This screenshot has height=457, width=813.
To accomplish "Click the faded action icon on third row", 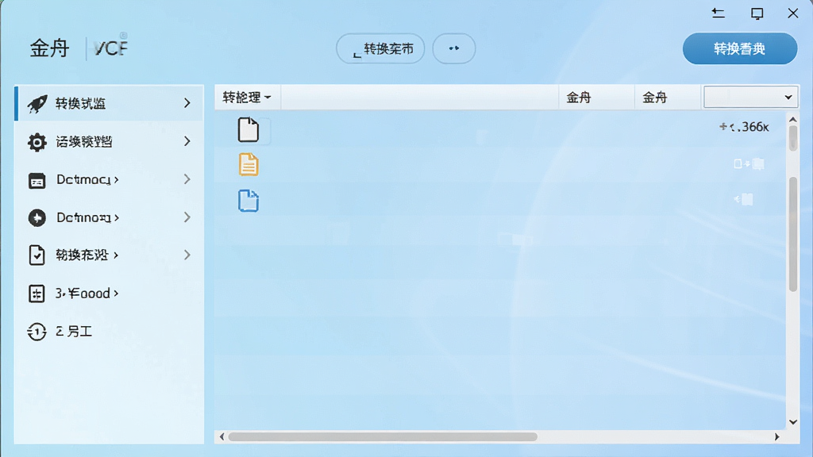I will point(743,199).
